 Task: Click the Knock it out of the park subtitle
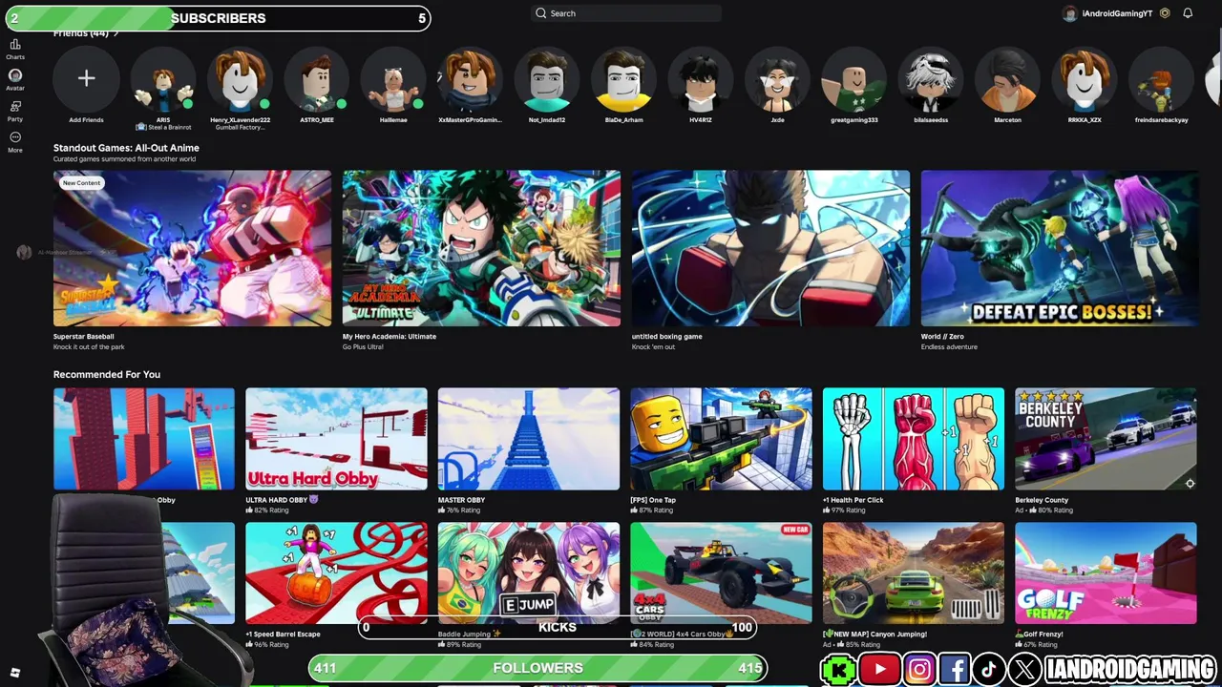[x=89, y=347]
